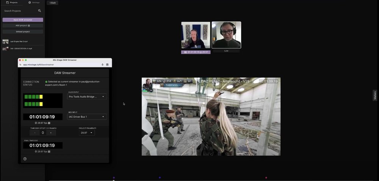Open the Settings tab
Screen dimensions: 379x181
coord(34,2)
